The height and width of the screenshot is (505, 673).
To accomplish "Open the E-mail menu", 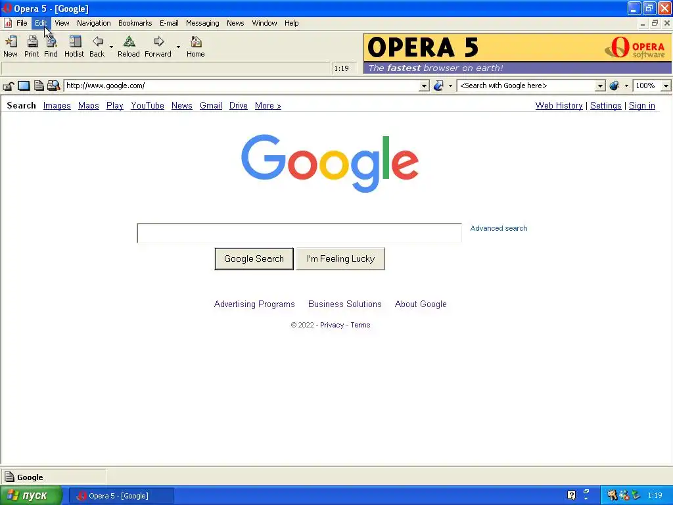I will coord(169,23).
